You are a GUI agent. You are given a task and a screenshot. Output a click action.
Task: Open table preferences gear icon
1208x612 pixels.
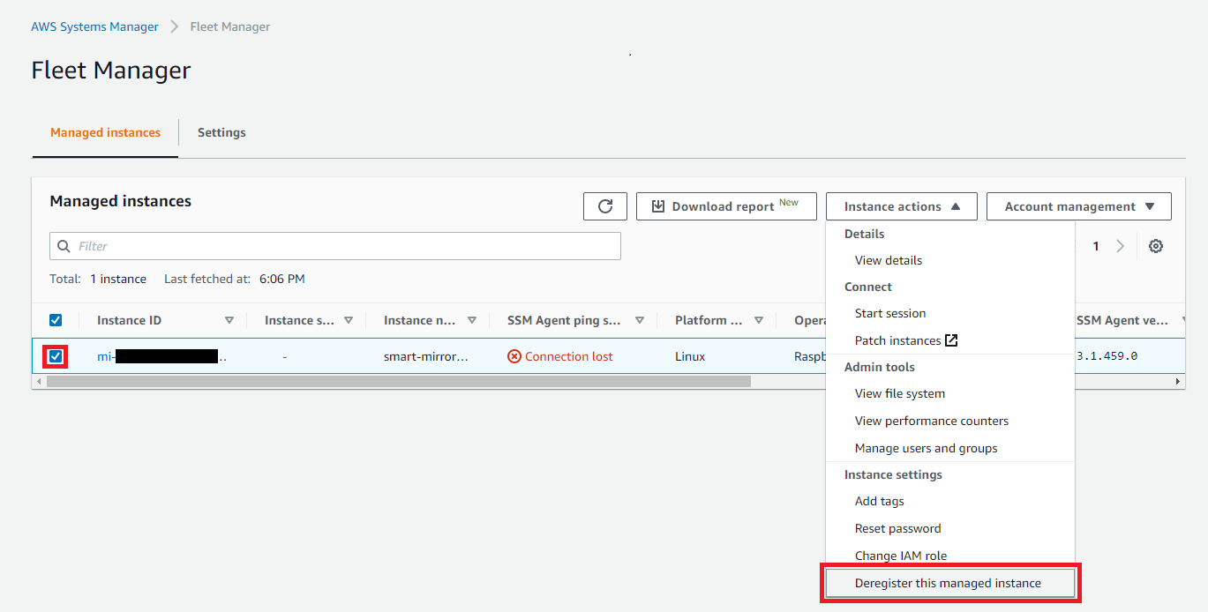click(x=1155, y=246)
